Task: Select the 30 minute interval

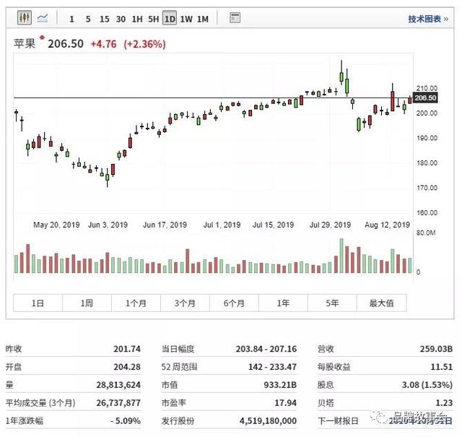Action: point(121,20)
